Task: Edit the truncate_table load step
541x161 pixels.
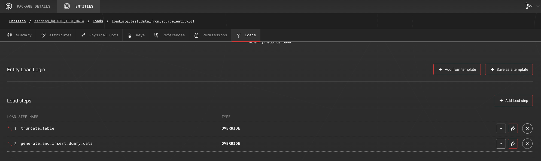Action: (513, 128)
